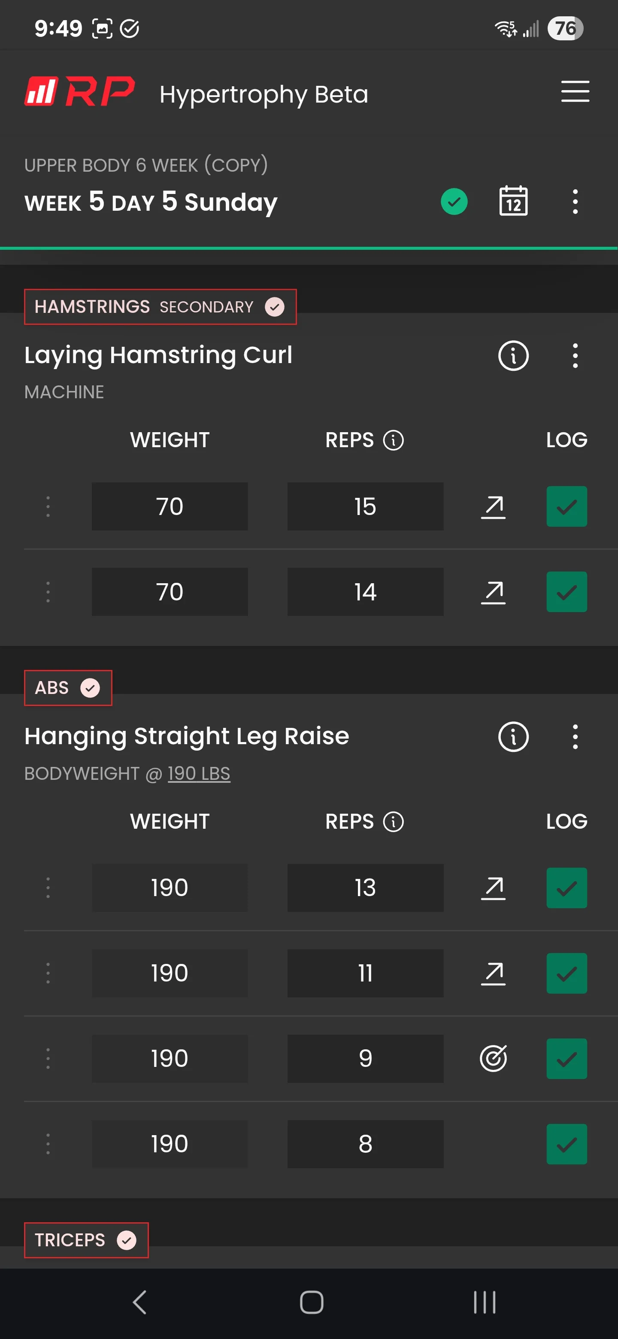Open workout options three-dot menu beside calendar
The width and height of the screenshot is (618, 1339).
coord(575,201)
